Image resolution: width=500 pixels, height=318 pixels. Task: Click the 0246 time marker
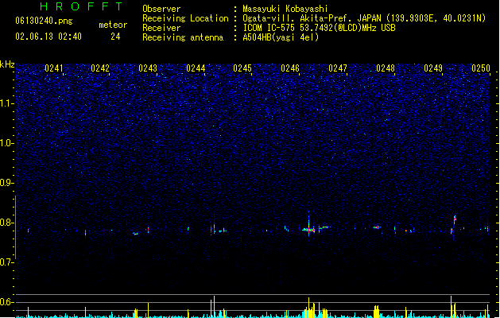(290, 68)
